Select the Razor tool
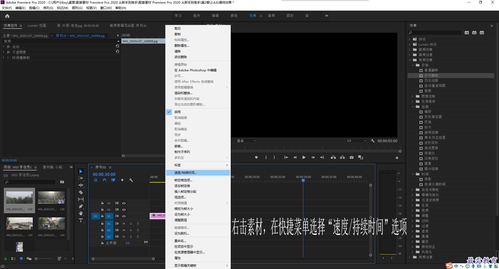This screenshot has width=499, height=269. point(81,192)
